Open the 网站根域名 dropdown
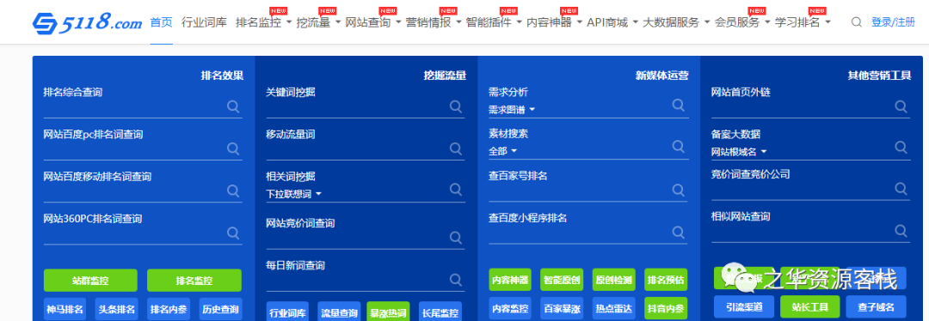The height and width of the screenshot is (321, 929). click(740, 152)
